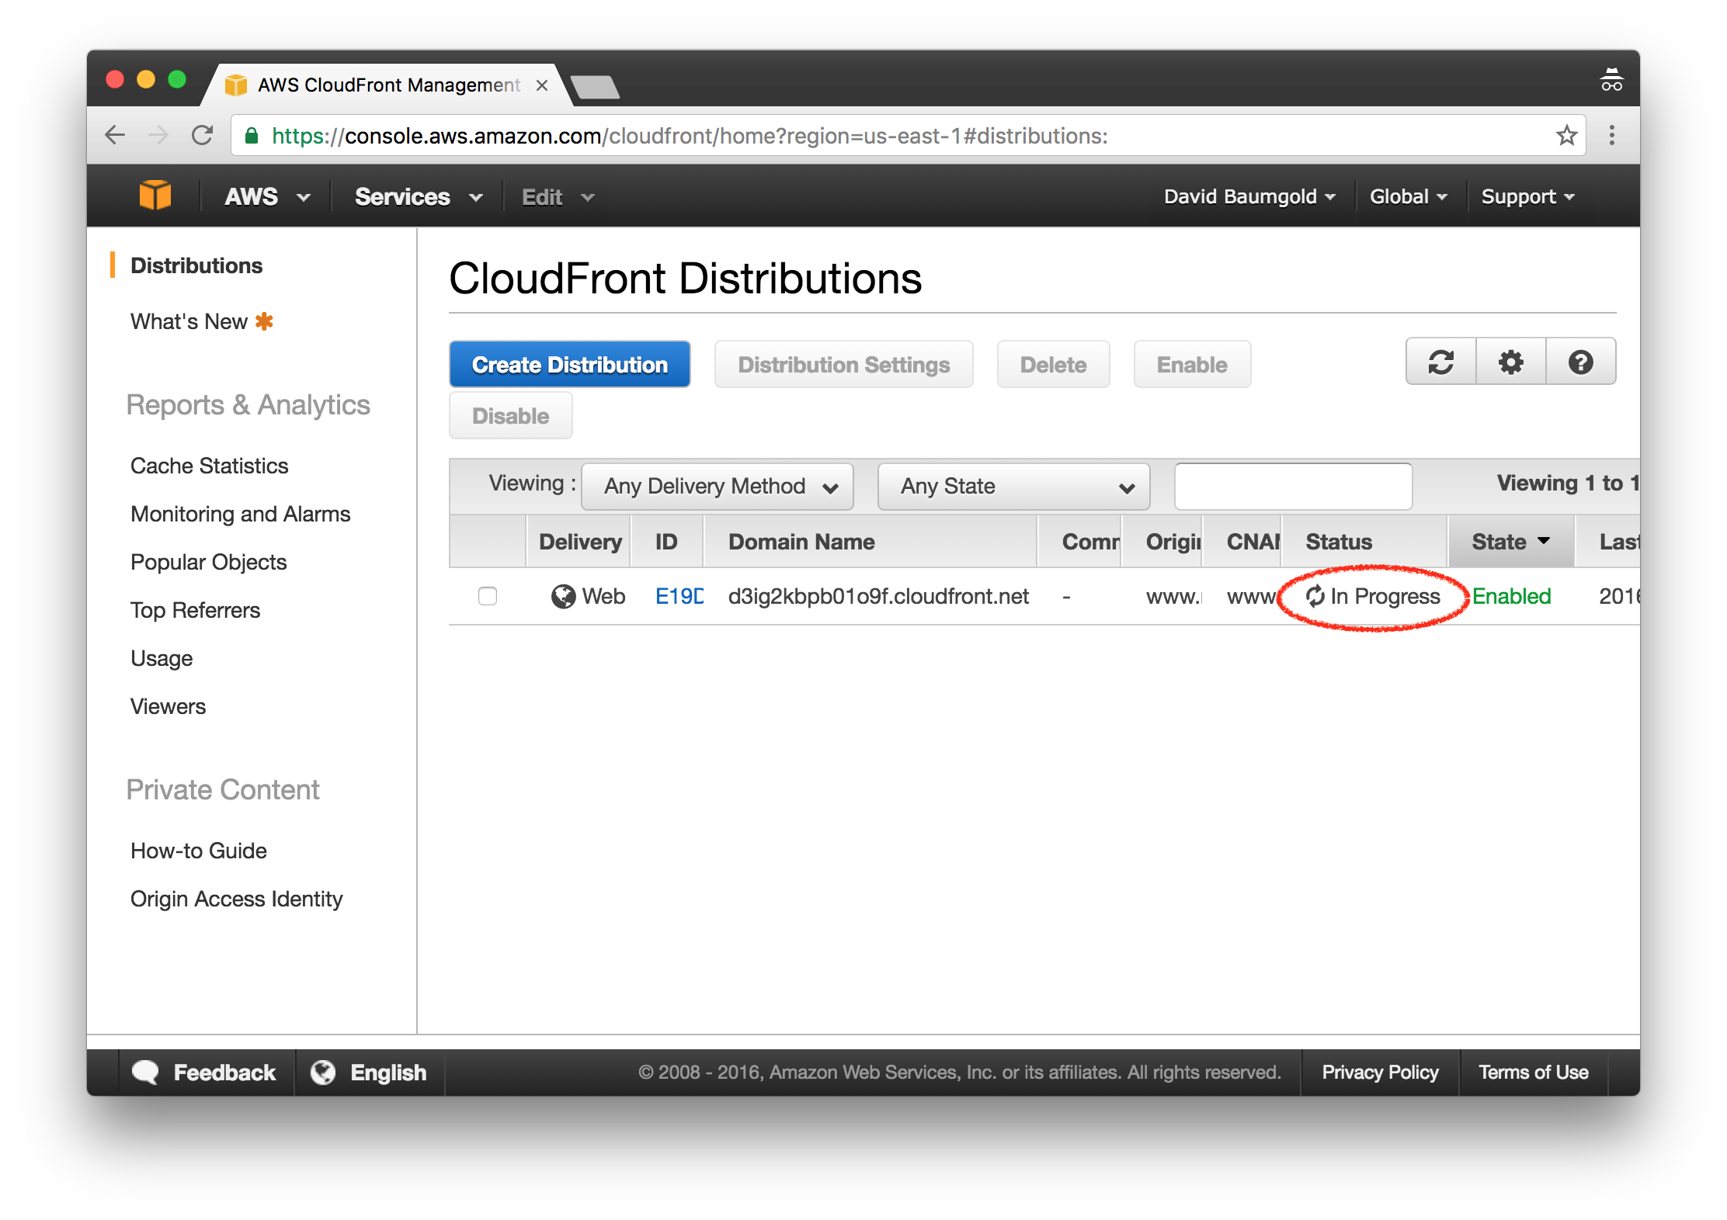The height and width of the screenshot is (1220, 1727).
Task: Reload the page in browser
Action: (x=203, y=135)
